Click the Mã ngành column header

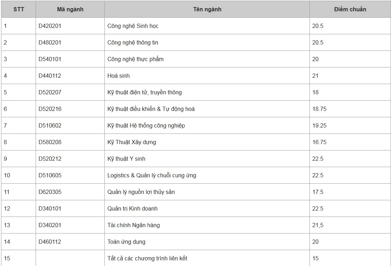coord(70,10)
